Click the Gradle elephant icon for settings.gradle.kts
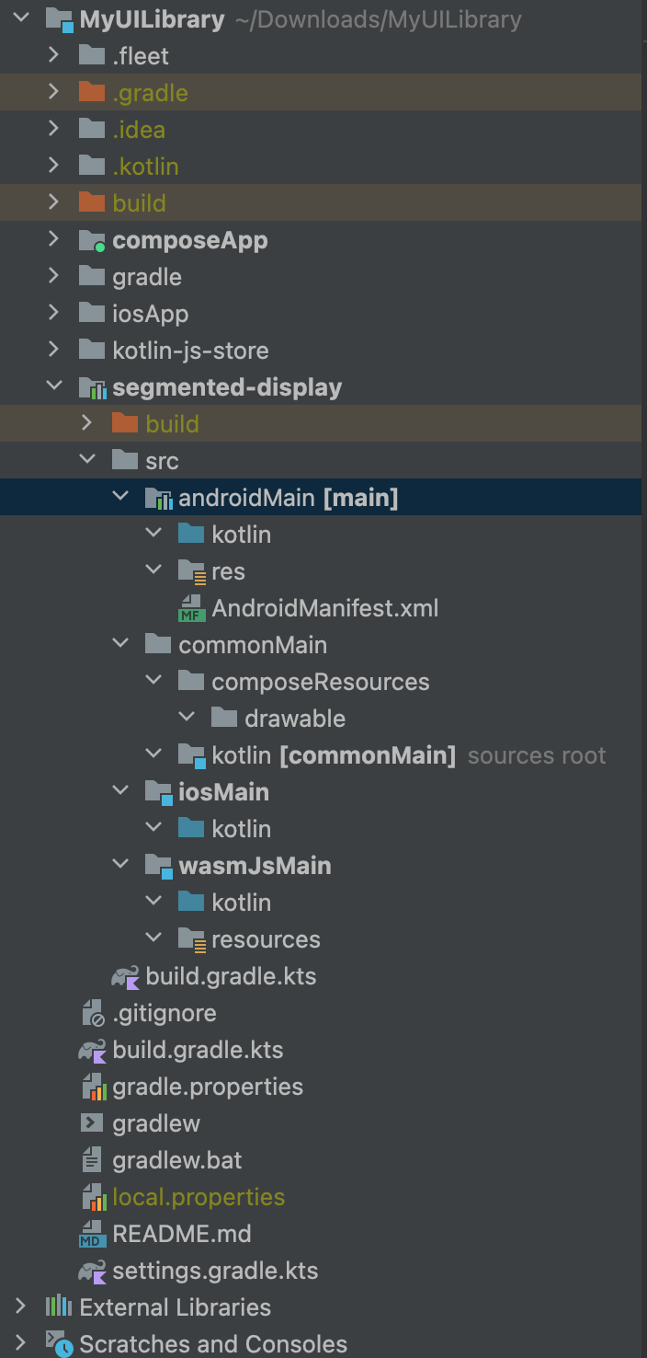 pyautogui.click(x=92, y=1271)
